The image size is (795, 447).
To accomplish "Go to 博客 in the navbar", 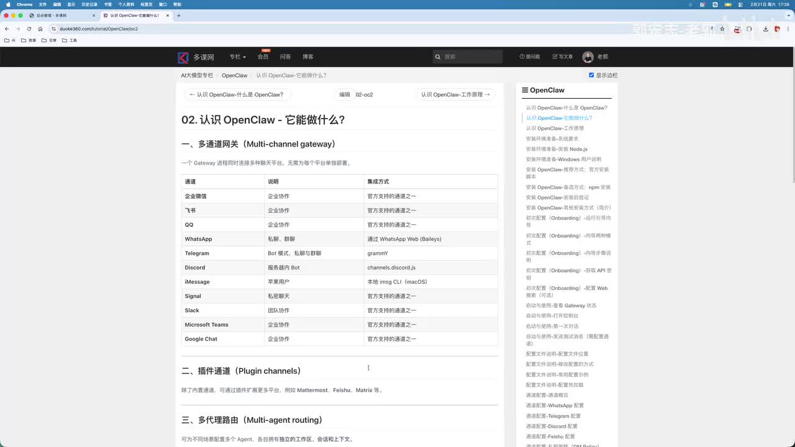I will coord(308,56).
